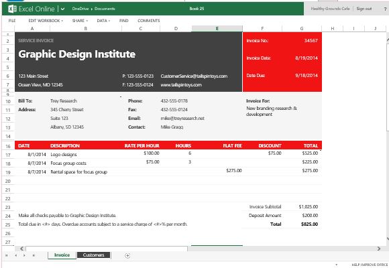Image resolution: width=389 pixels, height=268 pixels.
Task: Add a new sheet with plus icon
Action: pyautogui.click(x=127, y=255)
